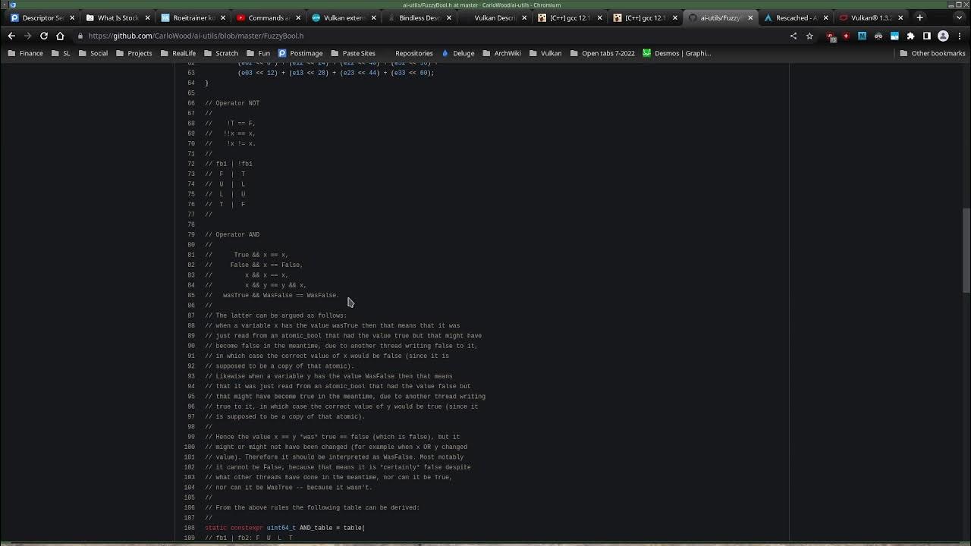Open the Scratch bookmarks folder

pos(221,53)
